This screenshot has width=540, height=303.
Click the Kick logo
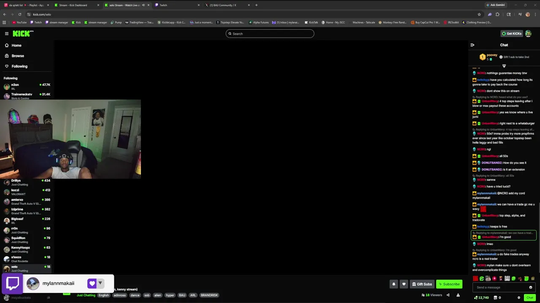(x=22, y=33)
